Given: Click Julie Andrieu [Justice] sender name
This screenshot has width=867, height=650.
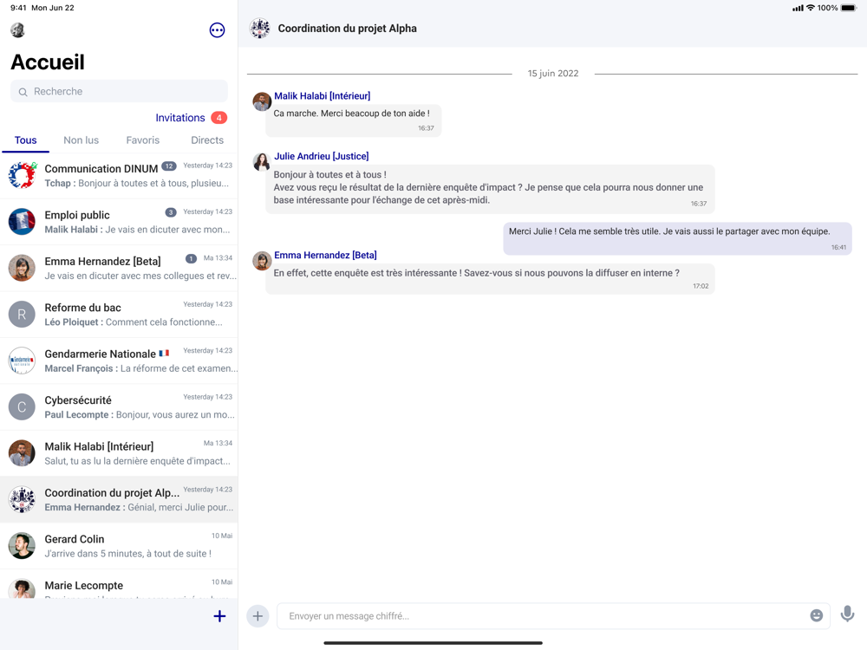Looking at the screenshot, I should point(322,156).
